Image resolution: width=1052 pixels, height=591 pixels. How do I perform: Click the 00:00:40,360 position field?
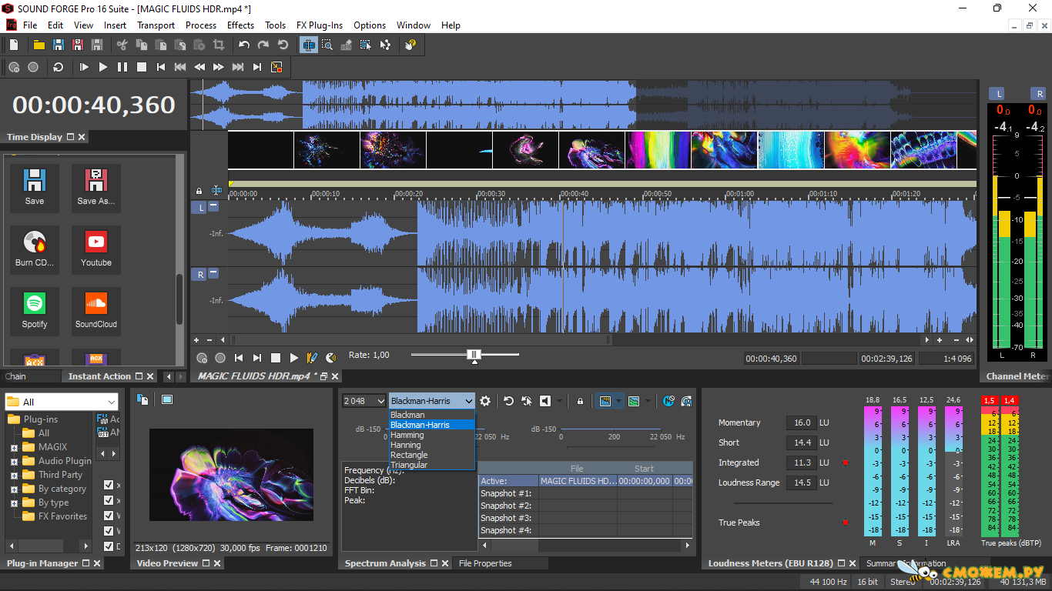772,359
